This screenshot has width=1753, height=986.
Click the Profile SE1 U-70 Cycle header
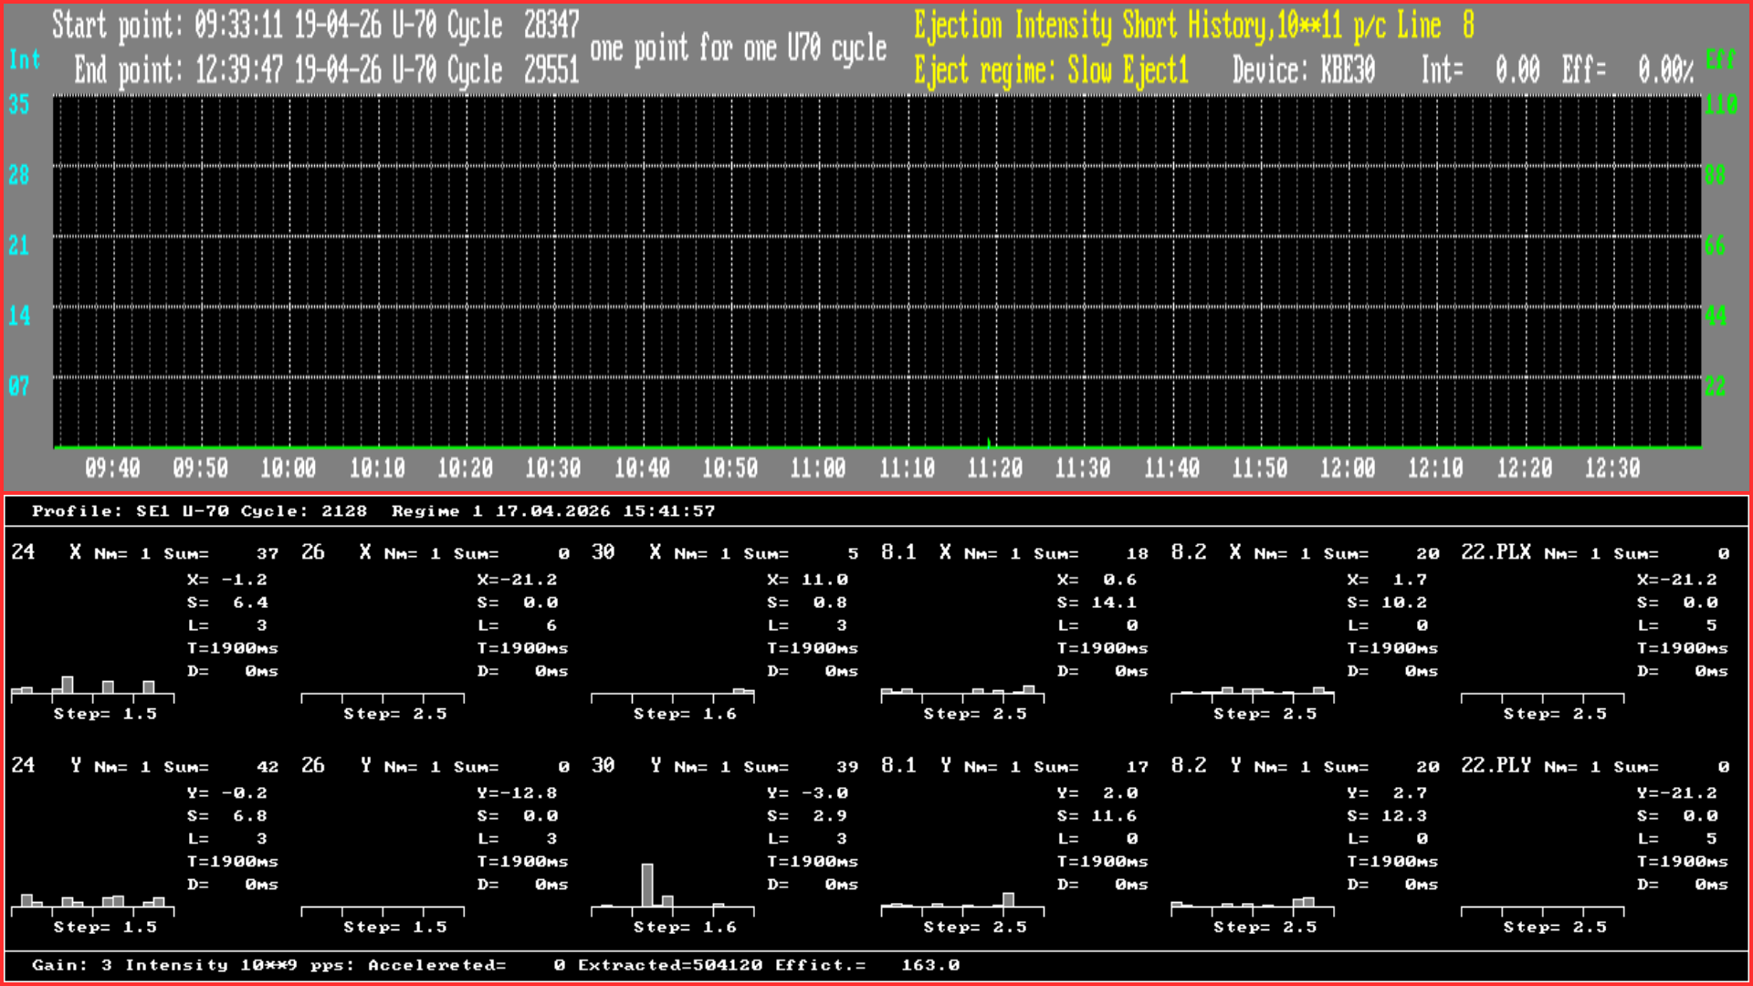click(199, 511)
